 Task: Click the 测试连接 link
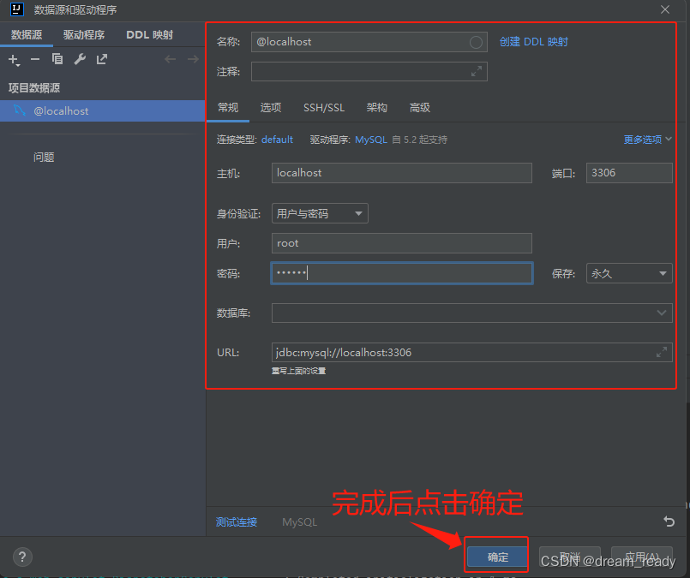237,521
